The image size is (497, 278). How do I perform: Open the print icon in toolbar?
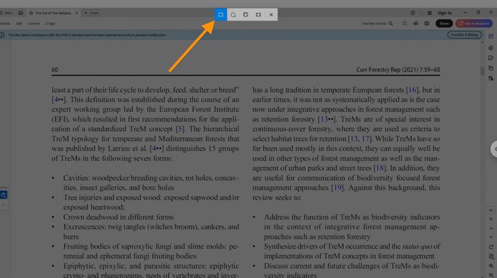[426, 24]
